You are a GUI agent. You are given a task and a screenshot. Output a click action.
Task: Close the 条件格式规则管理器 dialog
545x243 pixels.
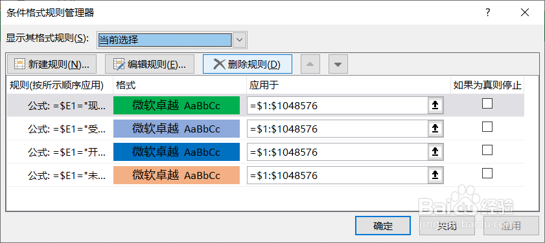click(x=524, y=13)
